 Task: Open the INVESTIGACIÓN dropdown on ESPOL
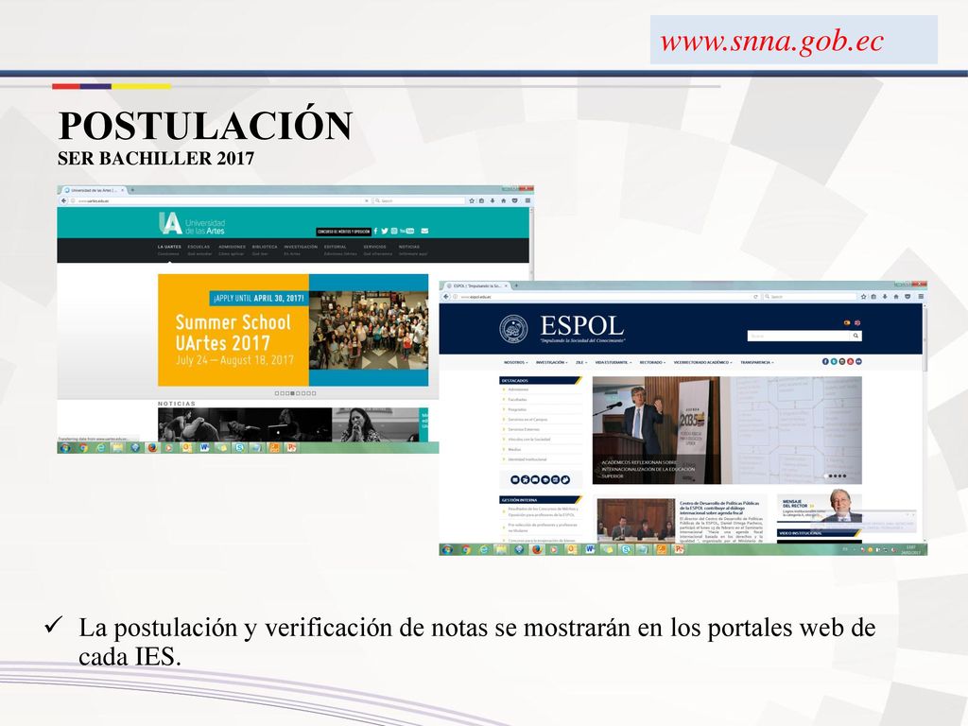click(551, 362)
